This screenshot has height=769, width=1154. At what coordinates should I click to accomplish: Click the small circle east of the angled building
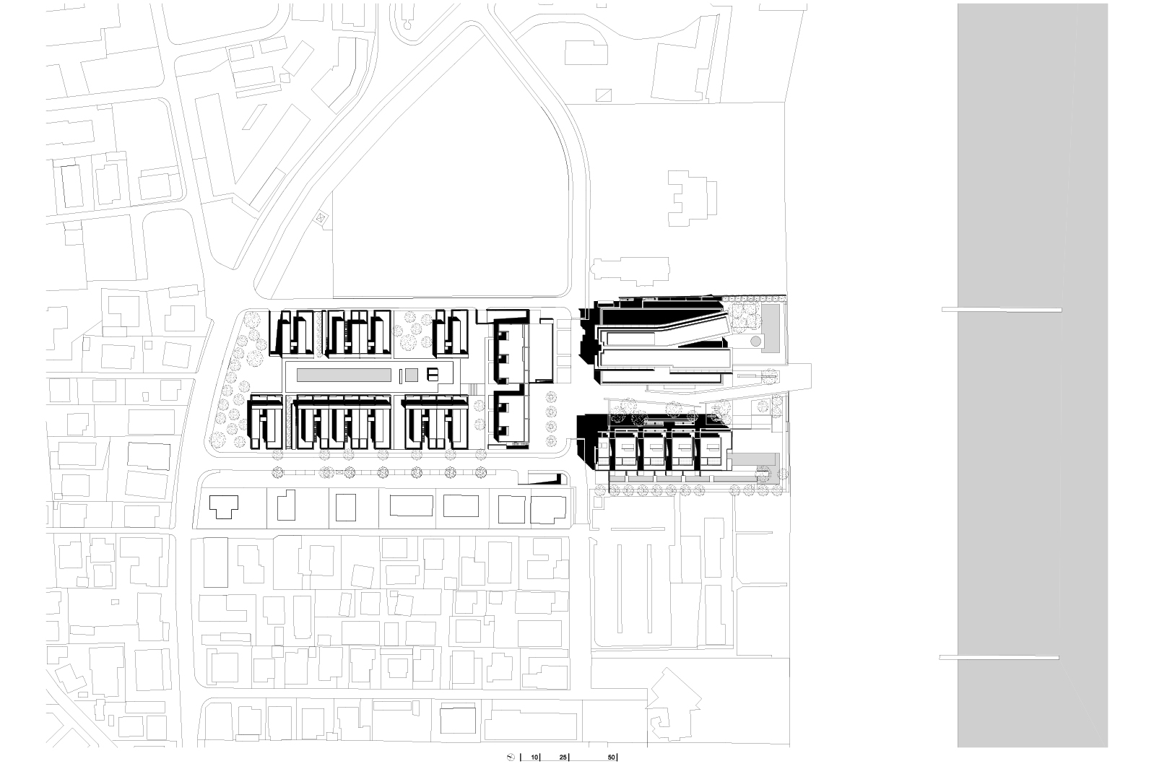pos(755,340)
